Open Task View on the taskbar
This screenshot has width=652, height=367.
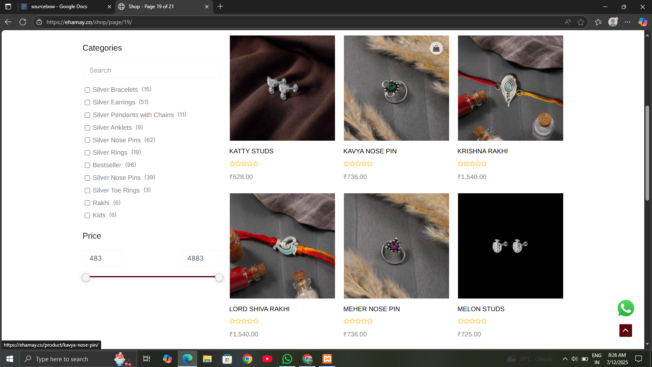147,359
